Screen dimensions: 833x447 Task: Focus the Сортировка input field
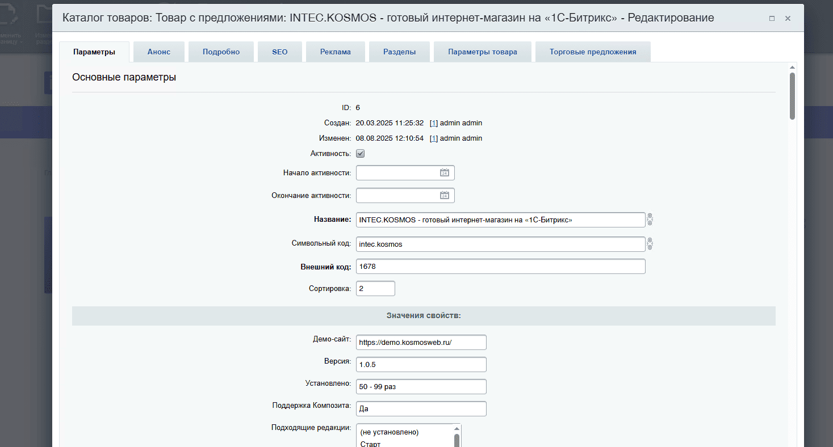pyautogui.click(x=375, y=289)
